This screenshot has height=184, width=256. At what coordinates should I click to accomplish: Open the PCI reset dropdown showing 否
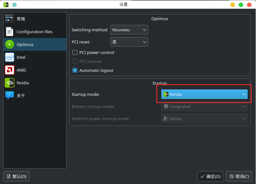point(129,42)
